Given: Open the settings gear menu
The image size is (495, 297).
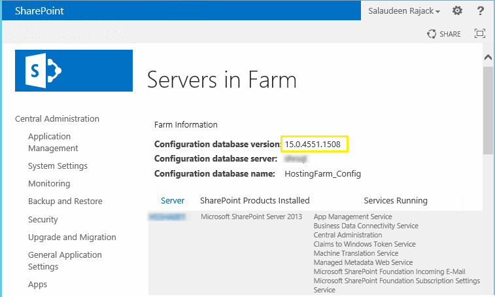Looking at the screenshot, I should (x=457, y=10).
